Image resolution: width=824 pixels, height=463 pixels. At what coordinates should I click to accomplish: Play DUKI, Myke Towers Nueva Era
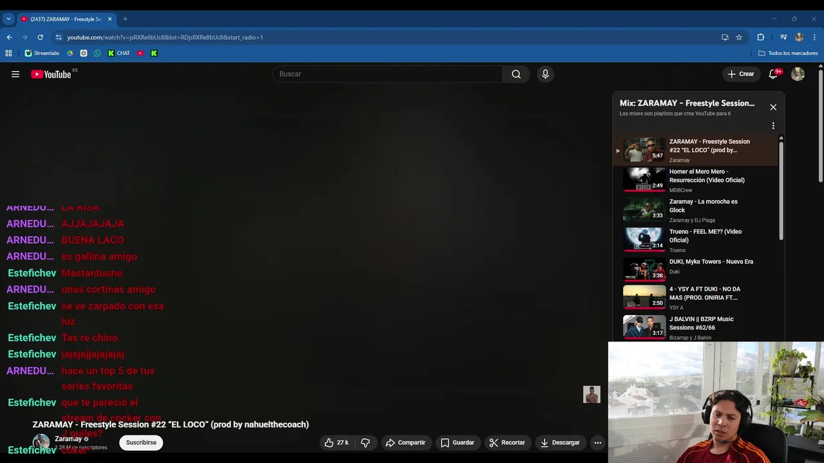[x=696, y=270]
